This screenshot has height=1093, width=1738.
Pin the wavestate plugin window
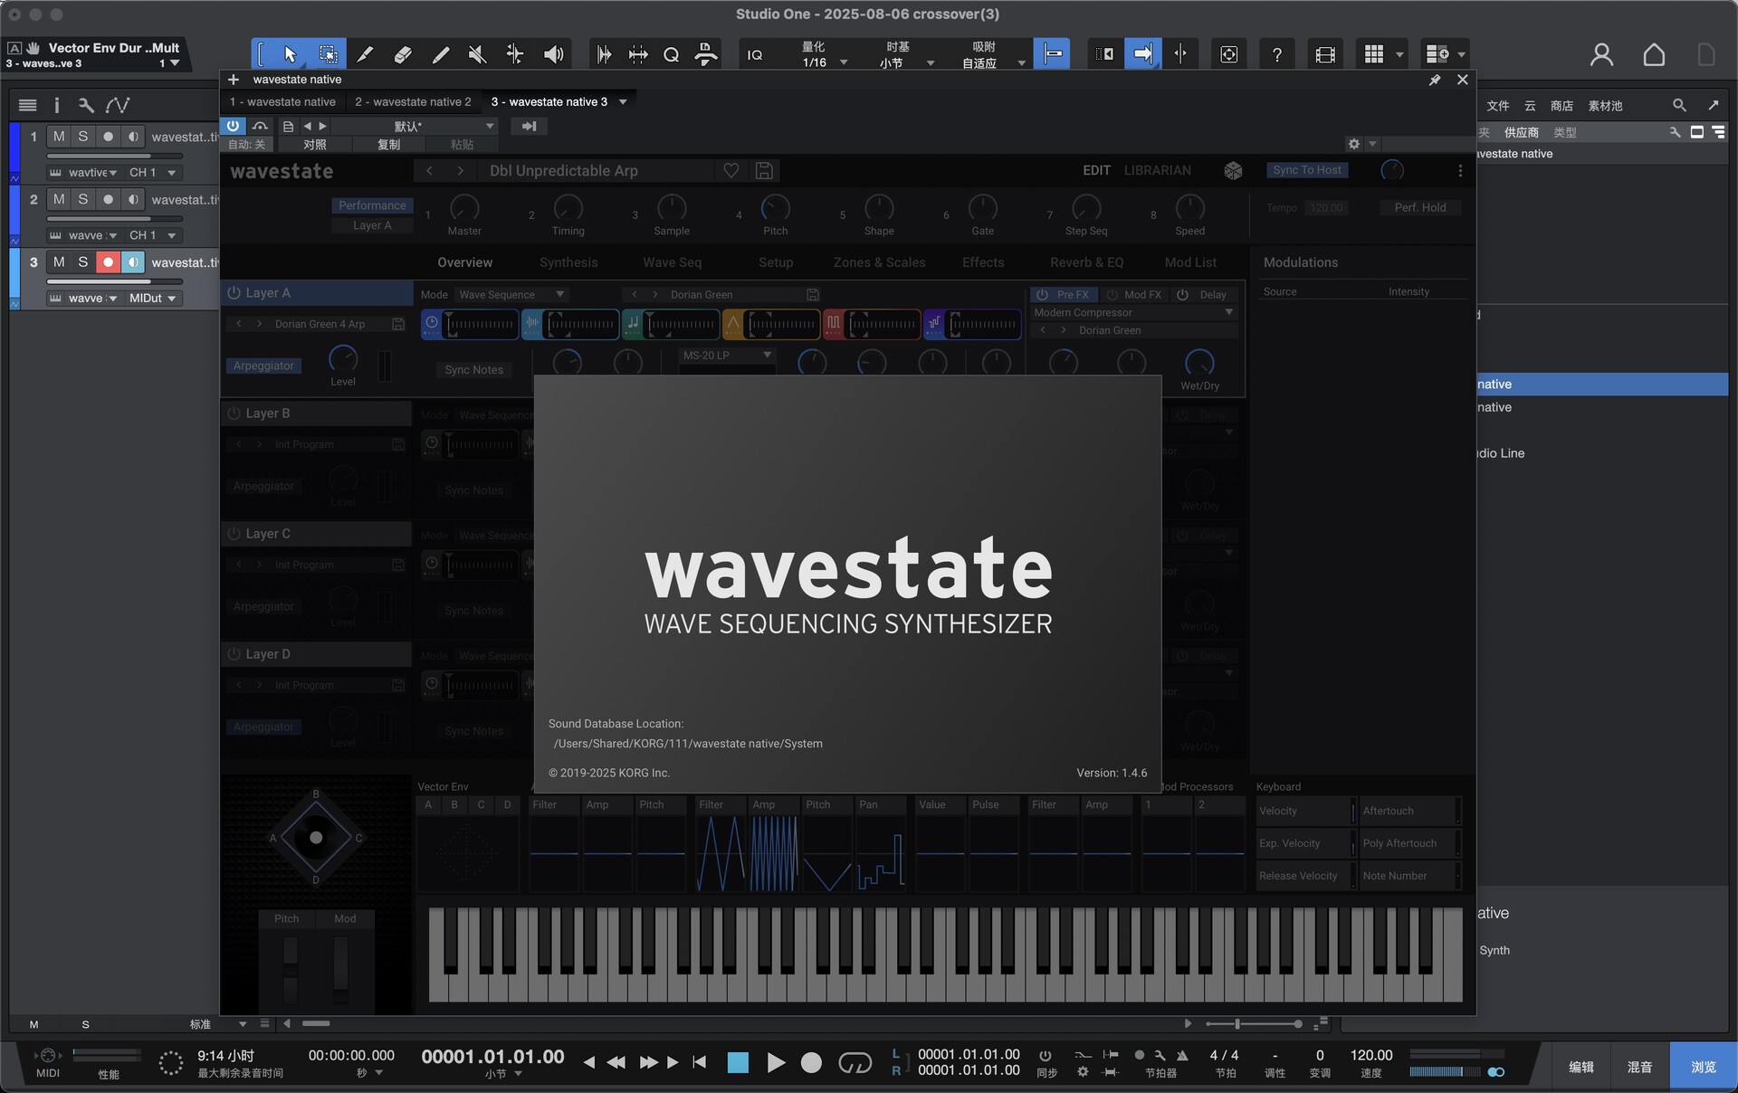coord(1435,80)
